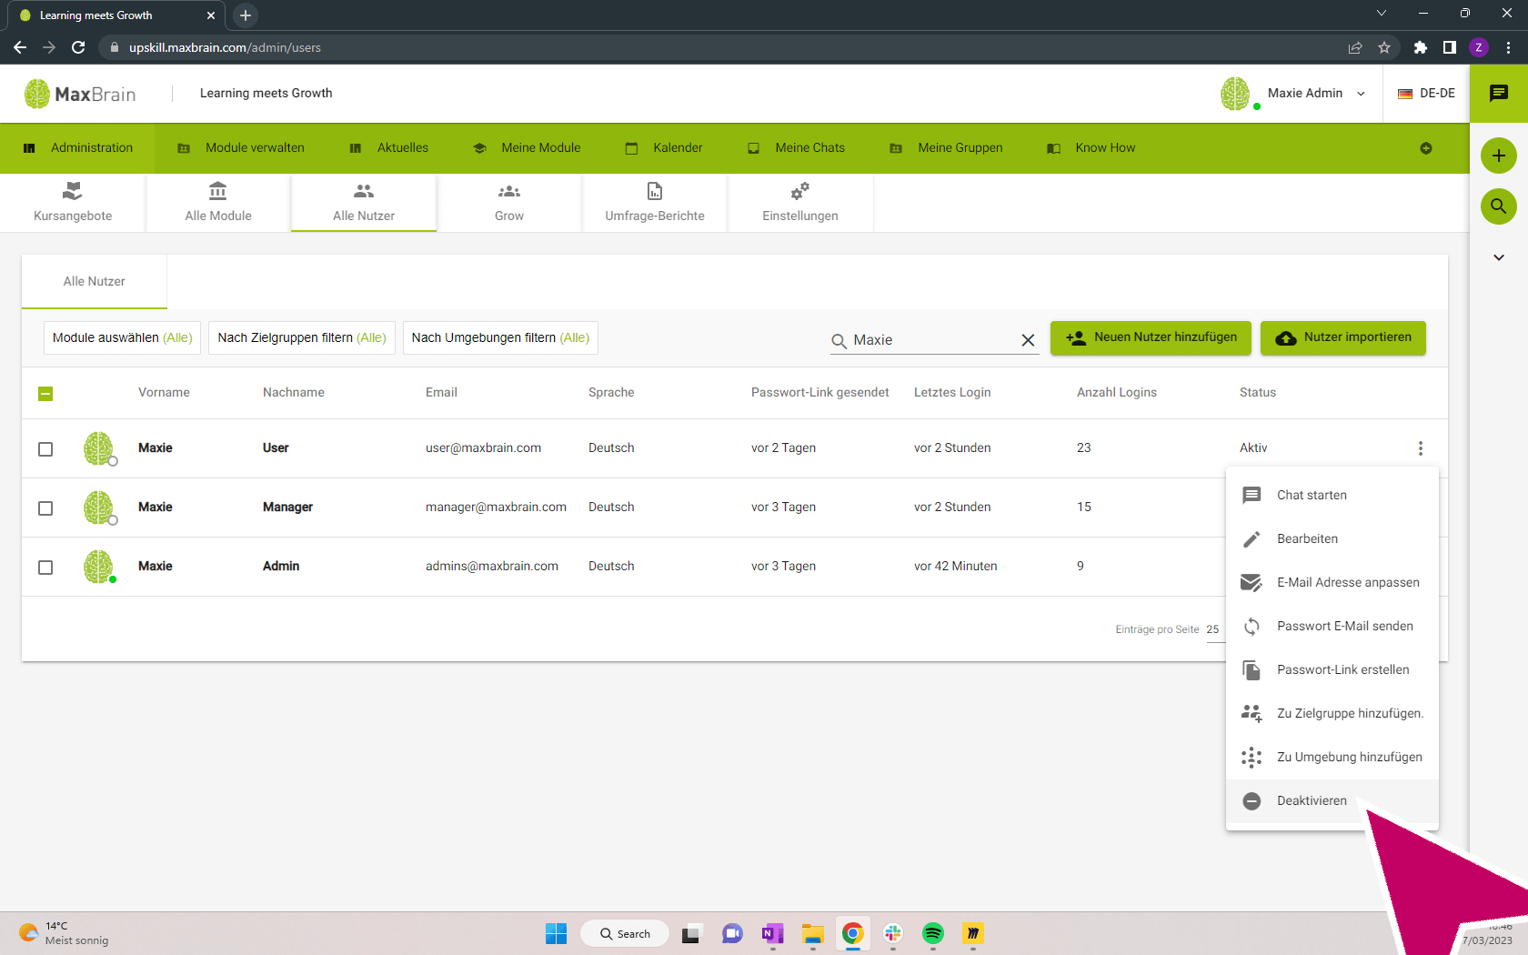Open browser extensions puzzle icon

pyautogui.click(x=1420, y=47)
